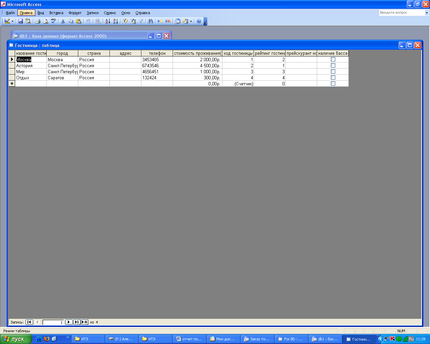Screen dimensions: 430x344
Task: Switch to 'отчет по...' Word taskbar item
Action: pos(189,339)
